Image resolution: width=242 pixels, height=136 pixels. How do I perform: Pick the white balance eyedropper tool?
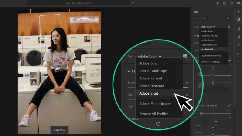click(x=229, y=105)
